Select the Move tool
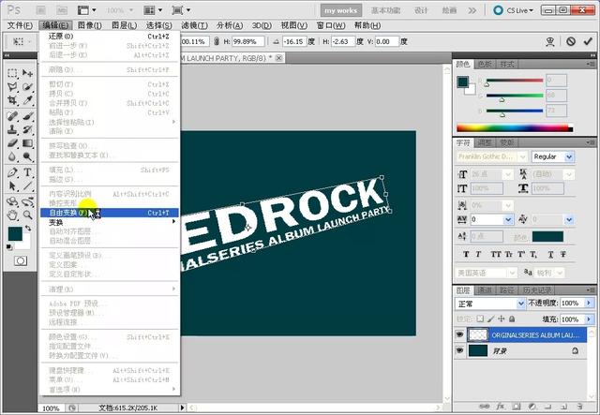Viewport: 600px width, 415px height. (27, 73)
